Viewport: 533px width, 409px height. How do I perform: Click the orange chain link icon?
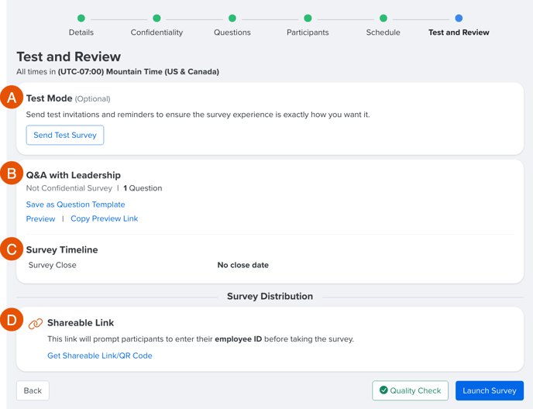36,324
